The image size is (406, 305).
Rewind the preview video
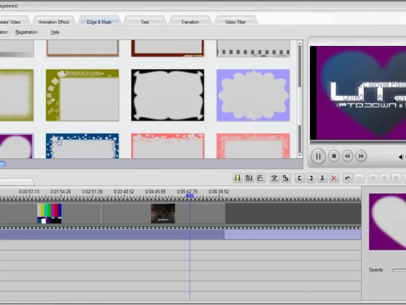coord(348,156)
